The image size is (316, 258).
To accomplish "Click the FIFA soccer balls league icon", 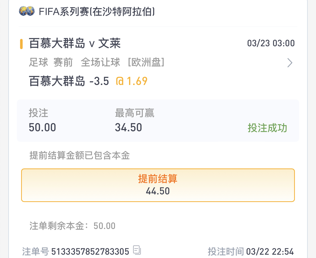I will (27, 11).
